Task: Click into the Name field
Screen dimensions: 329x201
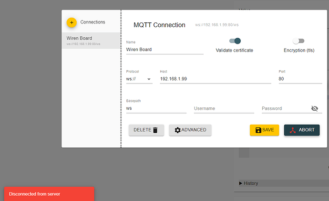Action: tap(164, 49)
